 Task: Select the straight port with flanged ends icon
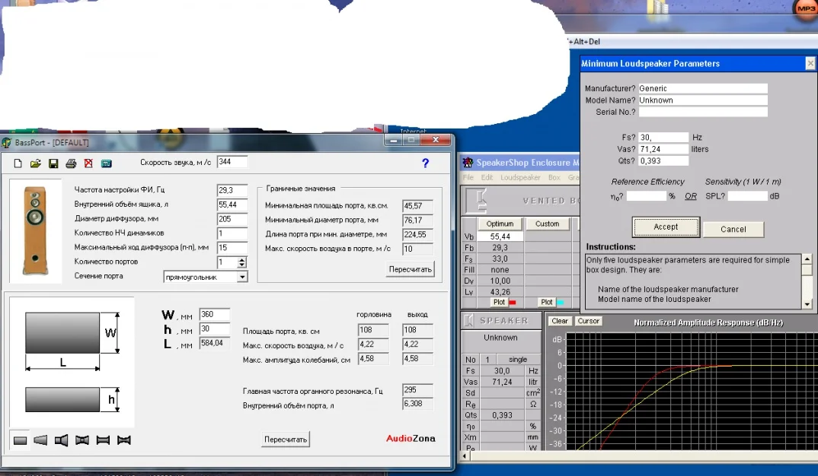(x=103, y=440)
